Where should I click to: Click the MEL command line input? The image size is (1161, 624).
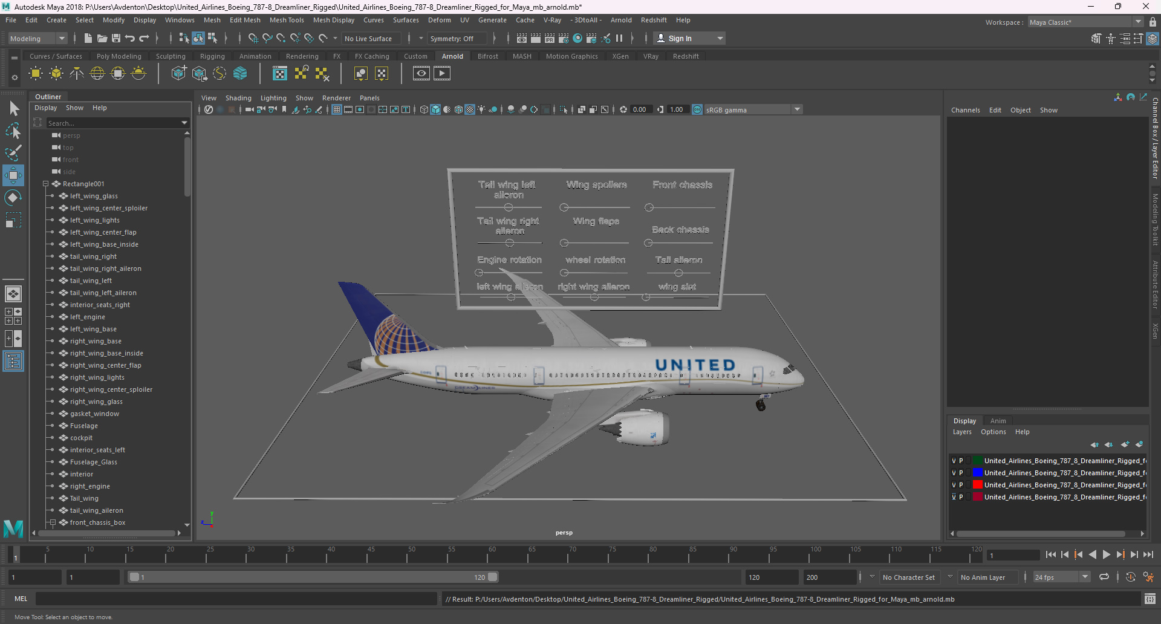click(x=236, y=599)
